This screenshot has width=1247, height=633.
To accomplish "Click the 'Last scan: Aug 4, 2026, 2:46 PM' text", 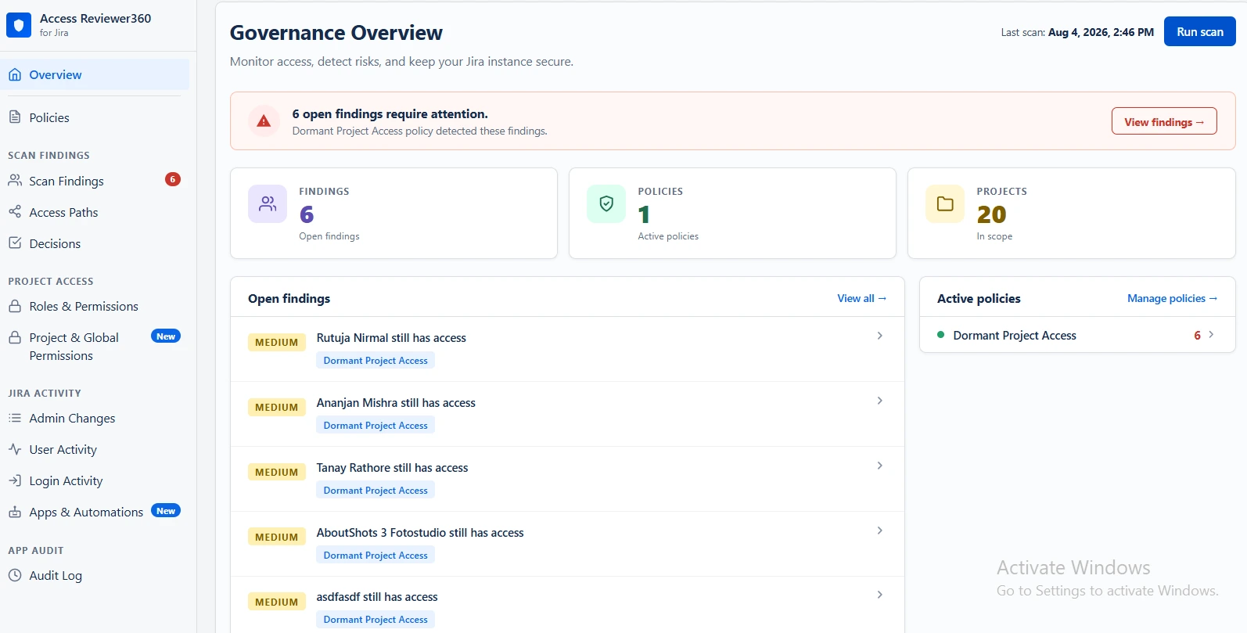I will point(1077,32).
